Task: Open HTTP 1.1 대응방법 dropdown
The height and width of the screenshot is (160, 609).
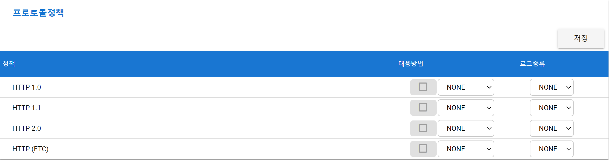Action: pos(466,108)
